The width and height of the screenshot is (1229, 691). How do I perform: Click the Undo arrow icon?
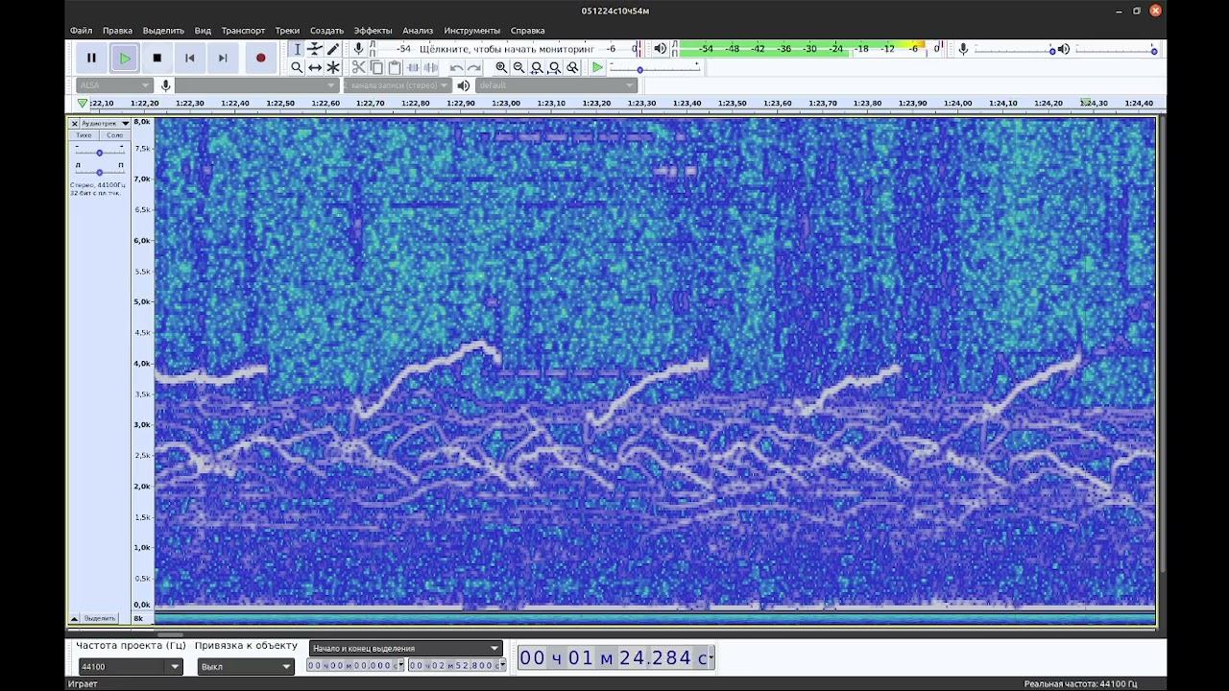coord(456,67)
